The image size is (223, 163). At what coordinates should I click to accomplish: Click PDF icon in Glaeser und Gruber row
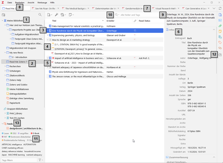click(135, 35)
